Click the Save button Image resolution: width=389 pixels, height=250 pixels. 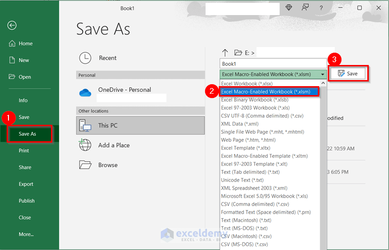348,73
